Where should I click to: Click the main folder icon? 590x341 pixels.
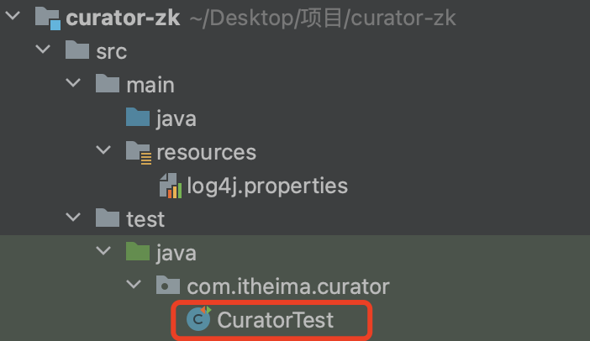tap(108, 85)
